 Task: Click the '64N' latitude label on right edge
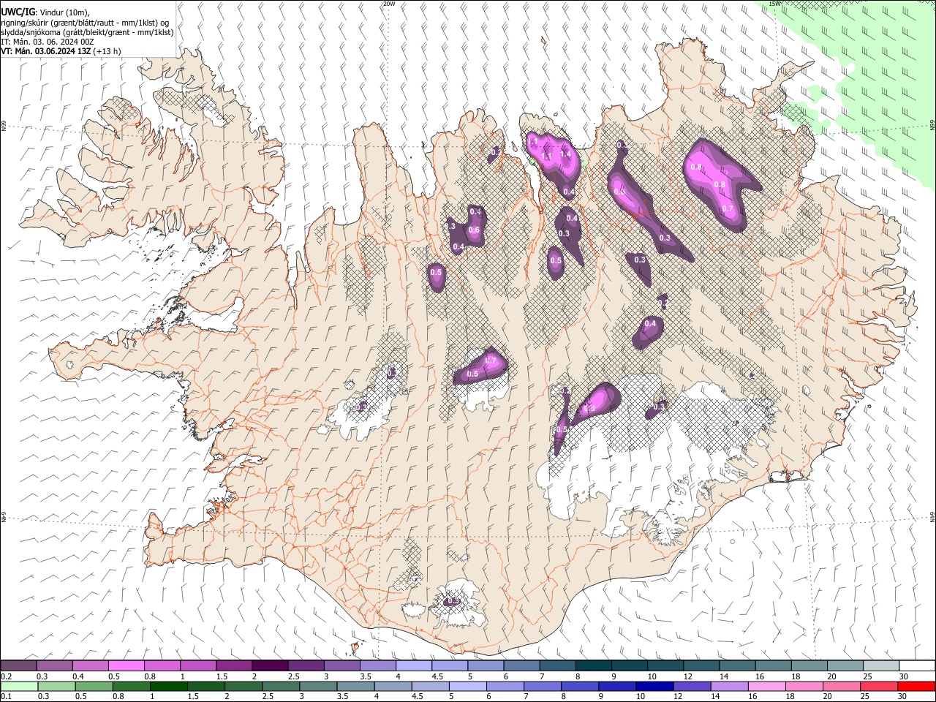click(932, 516)
